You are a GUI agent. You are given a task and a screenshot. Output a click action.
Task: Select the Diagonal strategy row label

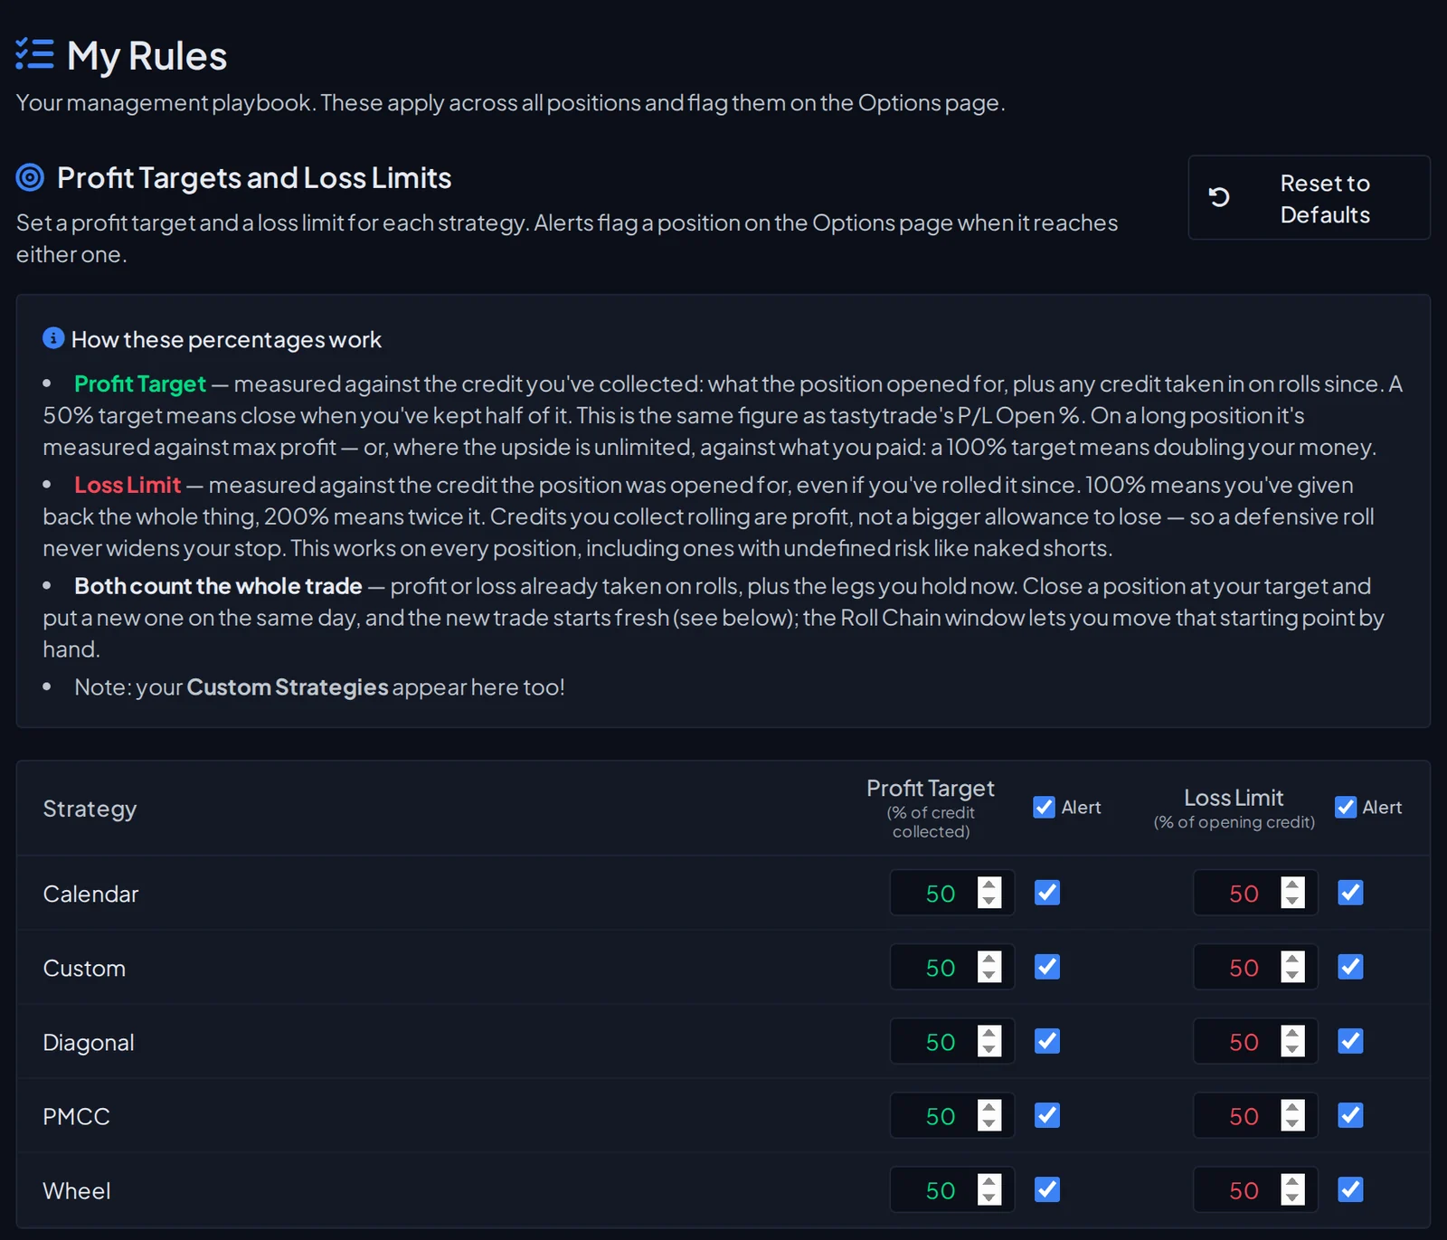[89, 1042]
